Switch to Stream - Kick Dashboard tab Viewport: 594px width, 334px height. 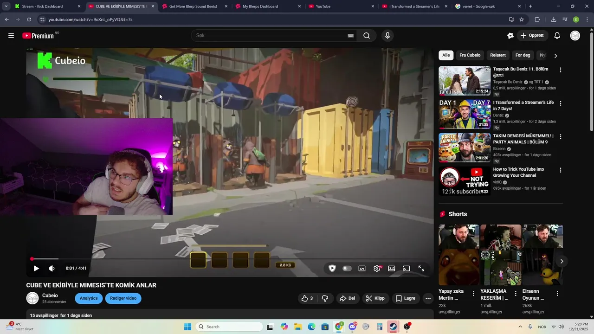[46, 6]
